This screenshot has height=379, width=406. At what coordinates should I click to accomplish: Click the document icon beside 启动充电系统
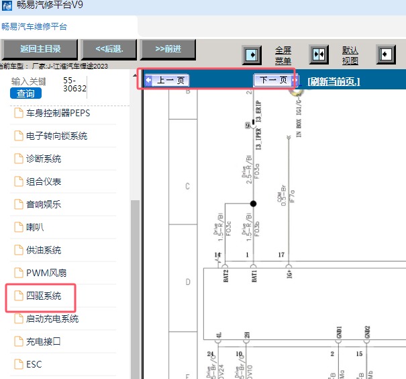[x=19, y=319]
